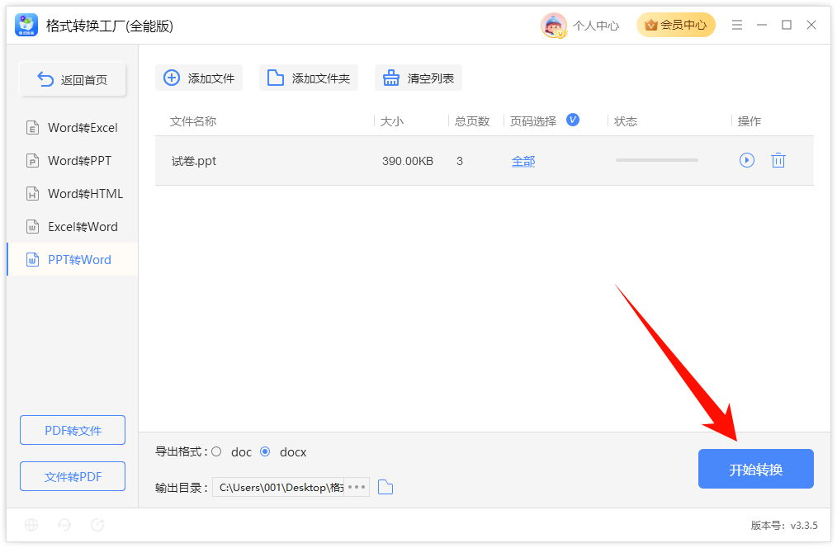Image resolution: width=837 pixels, height=548 pixels.
Task: Open the customer service headset icon
Action: click(x=64, y=525)
